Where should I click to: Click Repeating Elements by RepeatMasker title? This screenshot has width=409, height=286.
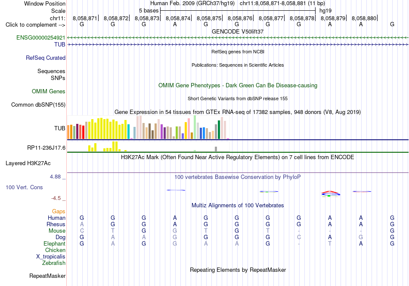(x=238, y=270)
